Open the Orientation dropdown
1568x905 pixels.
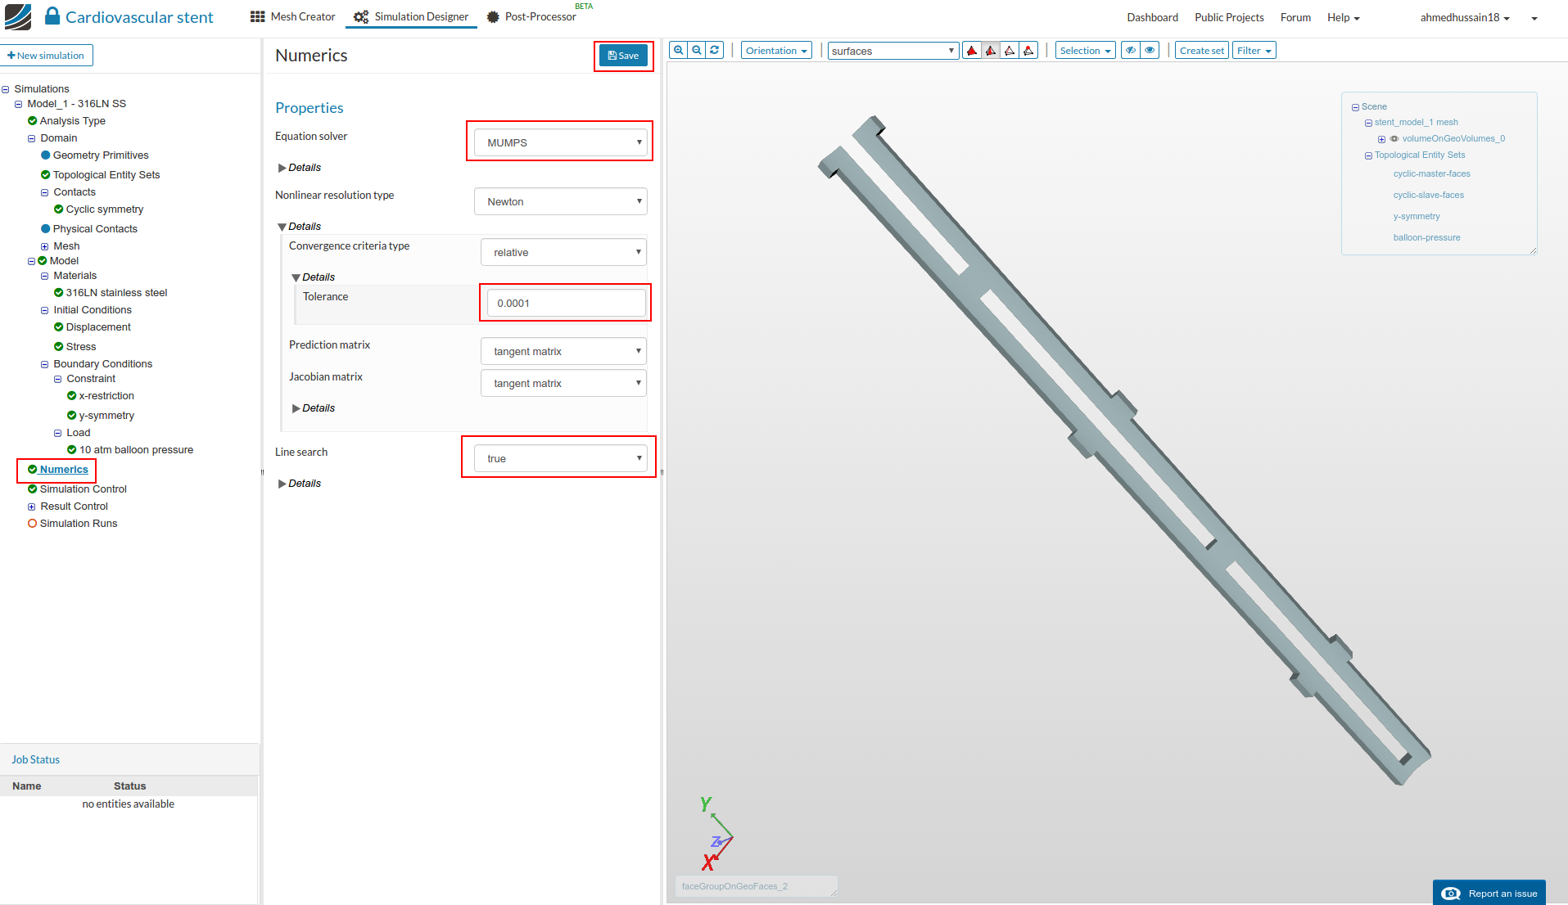[776, 51]
